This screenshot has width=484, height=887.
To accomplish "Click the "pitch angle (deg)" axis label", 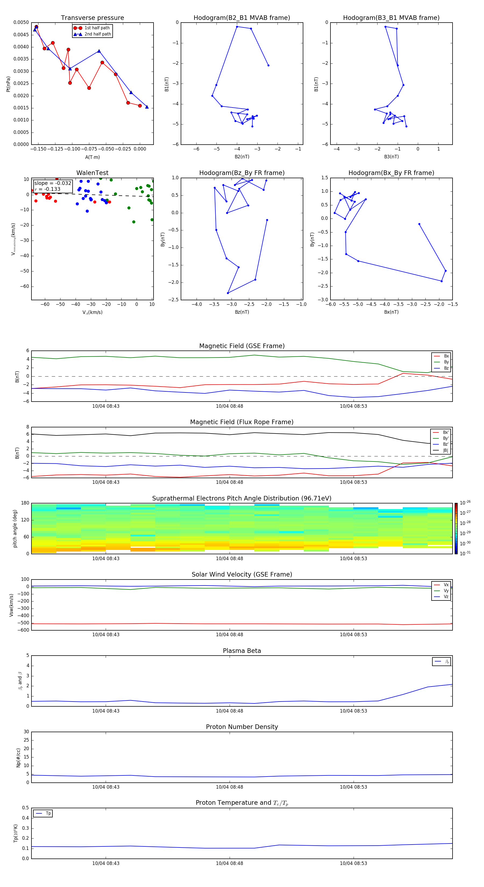I will [x=15, y=528].
